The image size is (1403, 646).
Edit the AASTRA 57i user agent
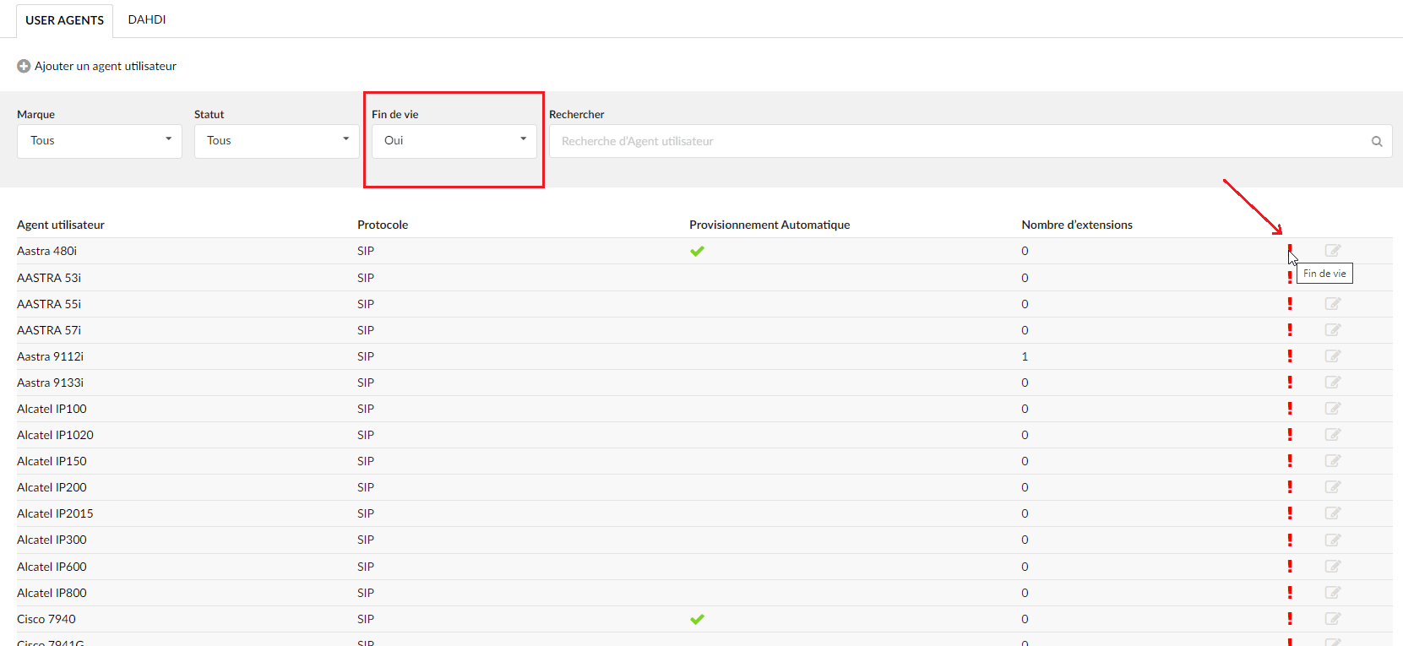click(1333, 329)
